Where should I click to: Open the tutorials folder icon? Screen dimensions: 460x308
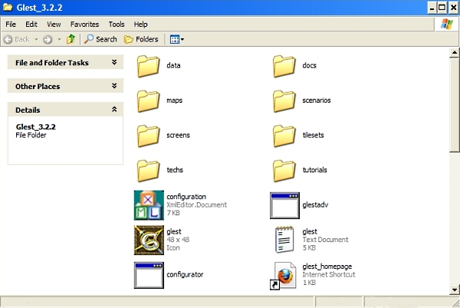point(284,171)
